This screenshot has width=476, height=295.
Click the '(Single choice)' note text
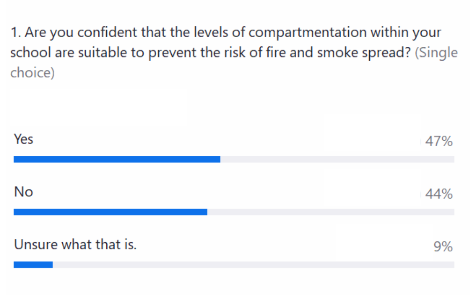(234, 63)
